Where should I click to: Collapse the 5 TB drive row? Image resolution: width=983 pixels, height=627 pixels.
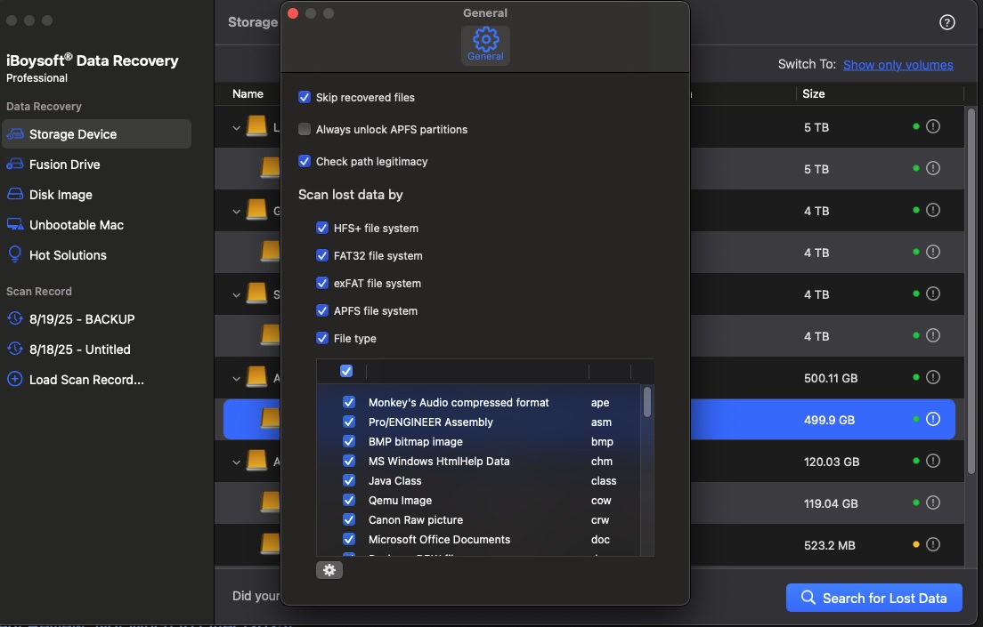coord(236,128)
